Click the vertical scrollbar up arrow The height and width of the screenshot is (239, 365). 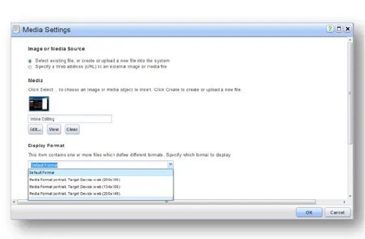tap(350, 40)
